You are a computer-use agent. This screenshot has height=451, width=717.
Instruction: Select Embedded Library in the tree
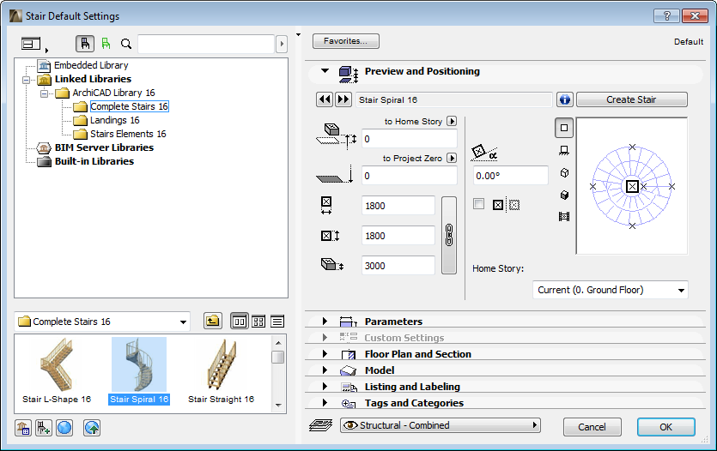point(91,65)
